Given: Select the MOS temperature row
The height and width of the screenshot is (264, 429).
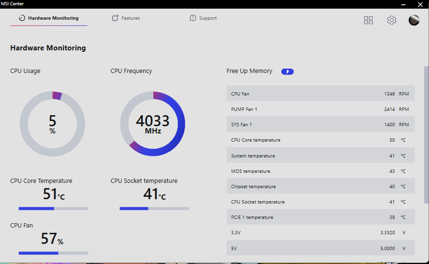Looking at the screenshot, I should [320, 171].
